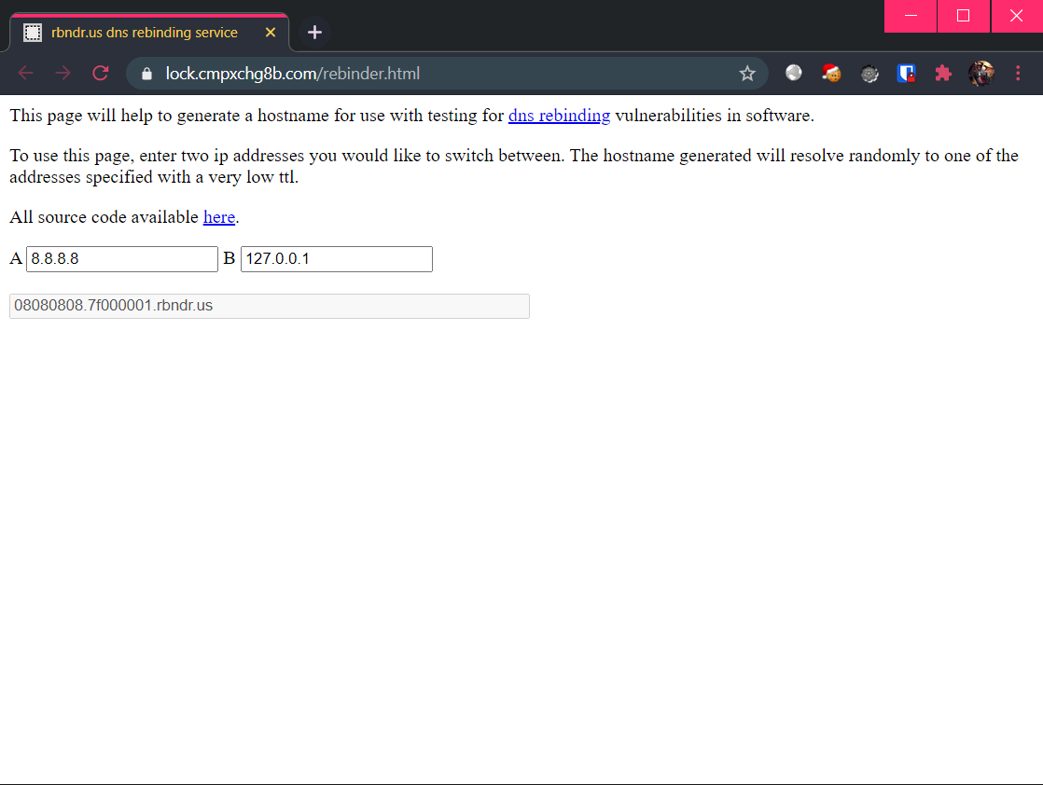
Task: Click the forward navigation arrow
Action: click(x=63, y=73)
